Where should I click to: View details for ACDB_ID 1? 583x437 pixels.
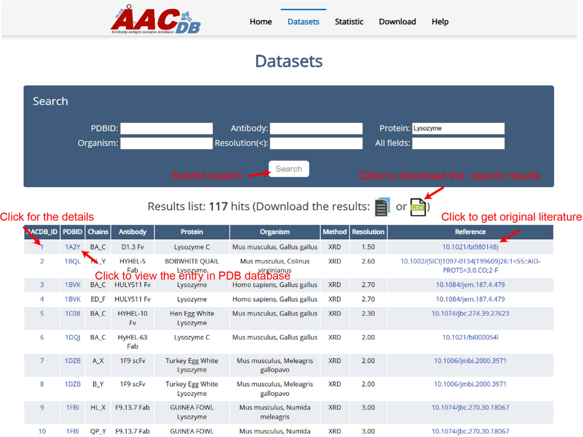click(42, 246)
